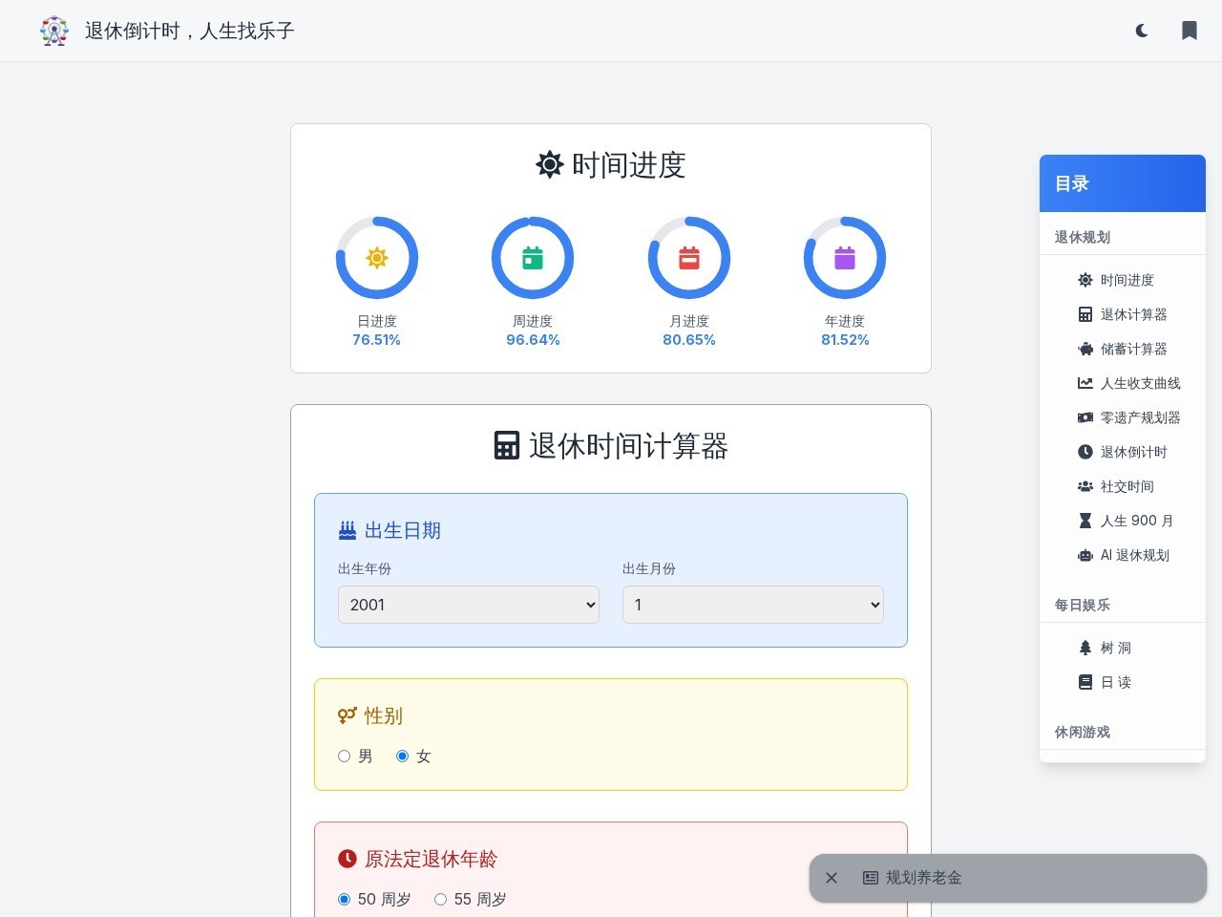The width and height of the screenshot is (1222, 917).
Task: Click the 96.64% week progress value
Action: [533, 340]
